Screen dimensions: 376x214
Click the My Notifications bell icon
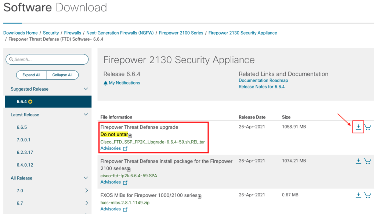(x=105, y=83)
